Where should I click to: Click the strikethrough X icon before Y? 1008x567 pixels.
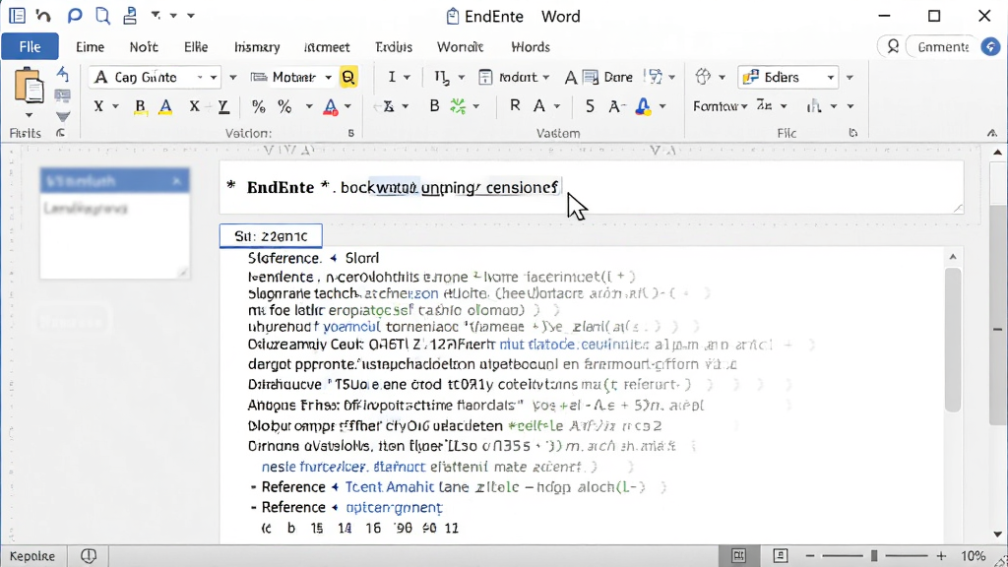194,106
